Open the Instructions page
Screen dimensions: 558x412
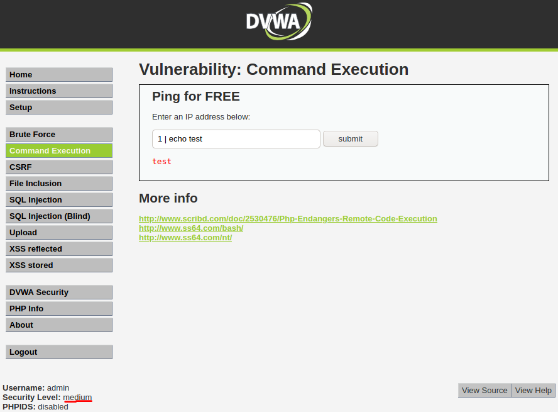click(59, 91)
